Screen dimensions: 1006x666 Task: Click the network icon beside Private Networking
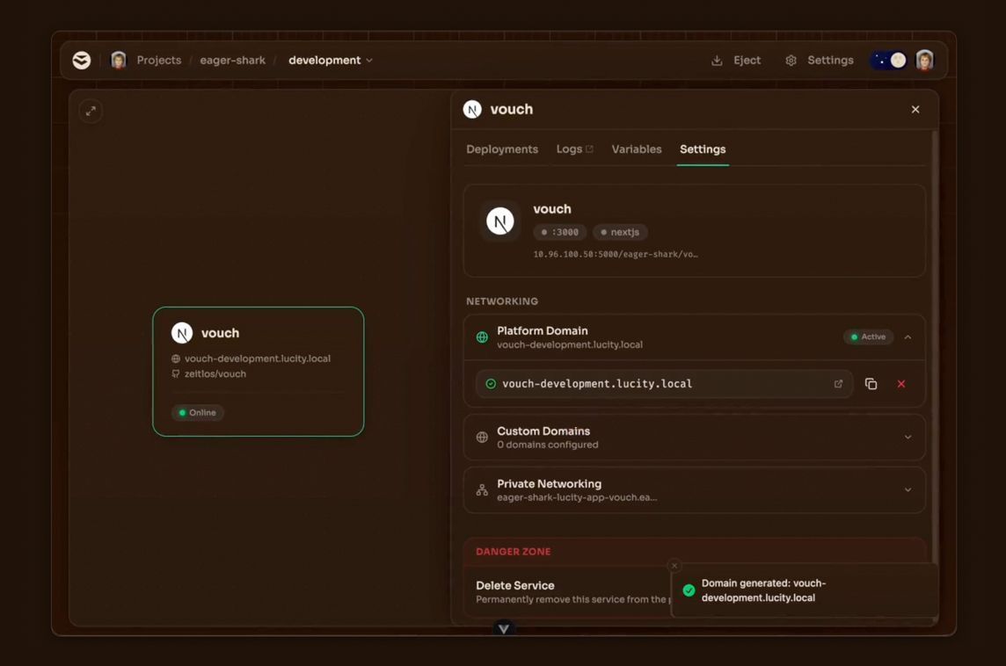point(482,490)
